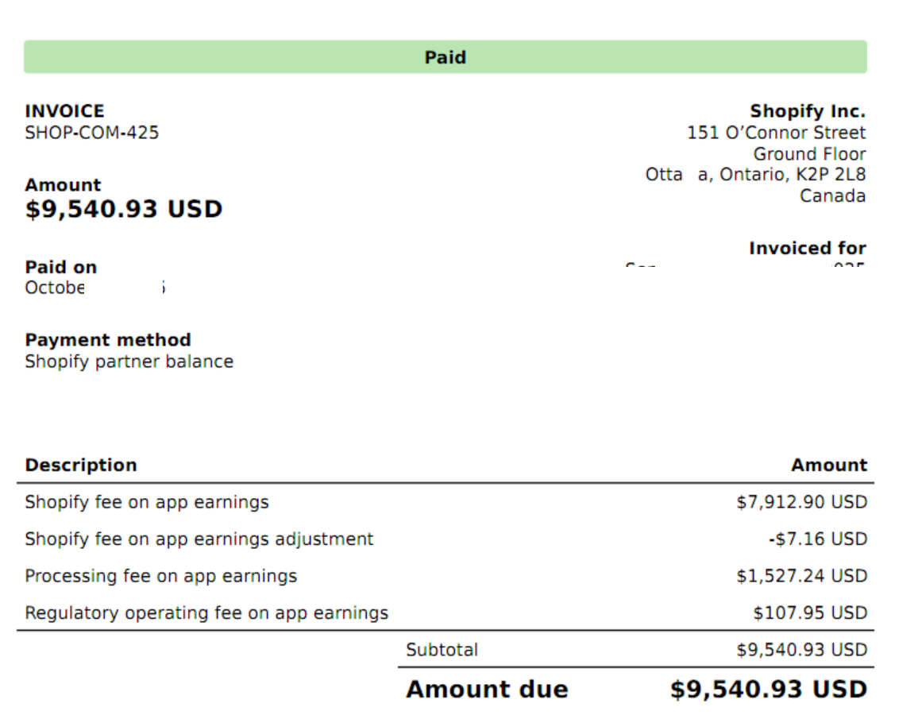The width and height of the screenshot is (899, 715).
Task: Click the Subtotal label
Action: (442, 650)
